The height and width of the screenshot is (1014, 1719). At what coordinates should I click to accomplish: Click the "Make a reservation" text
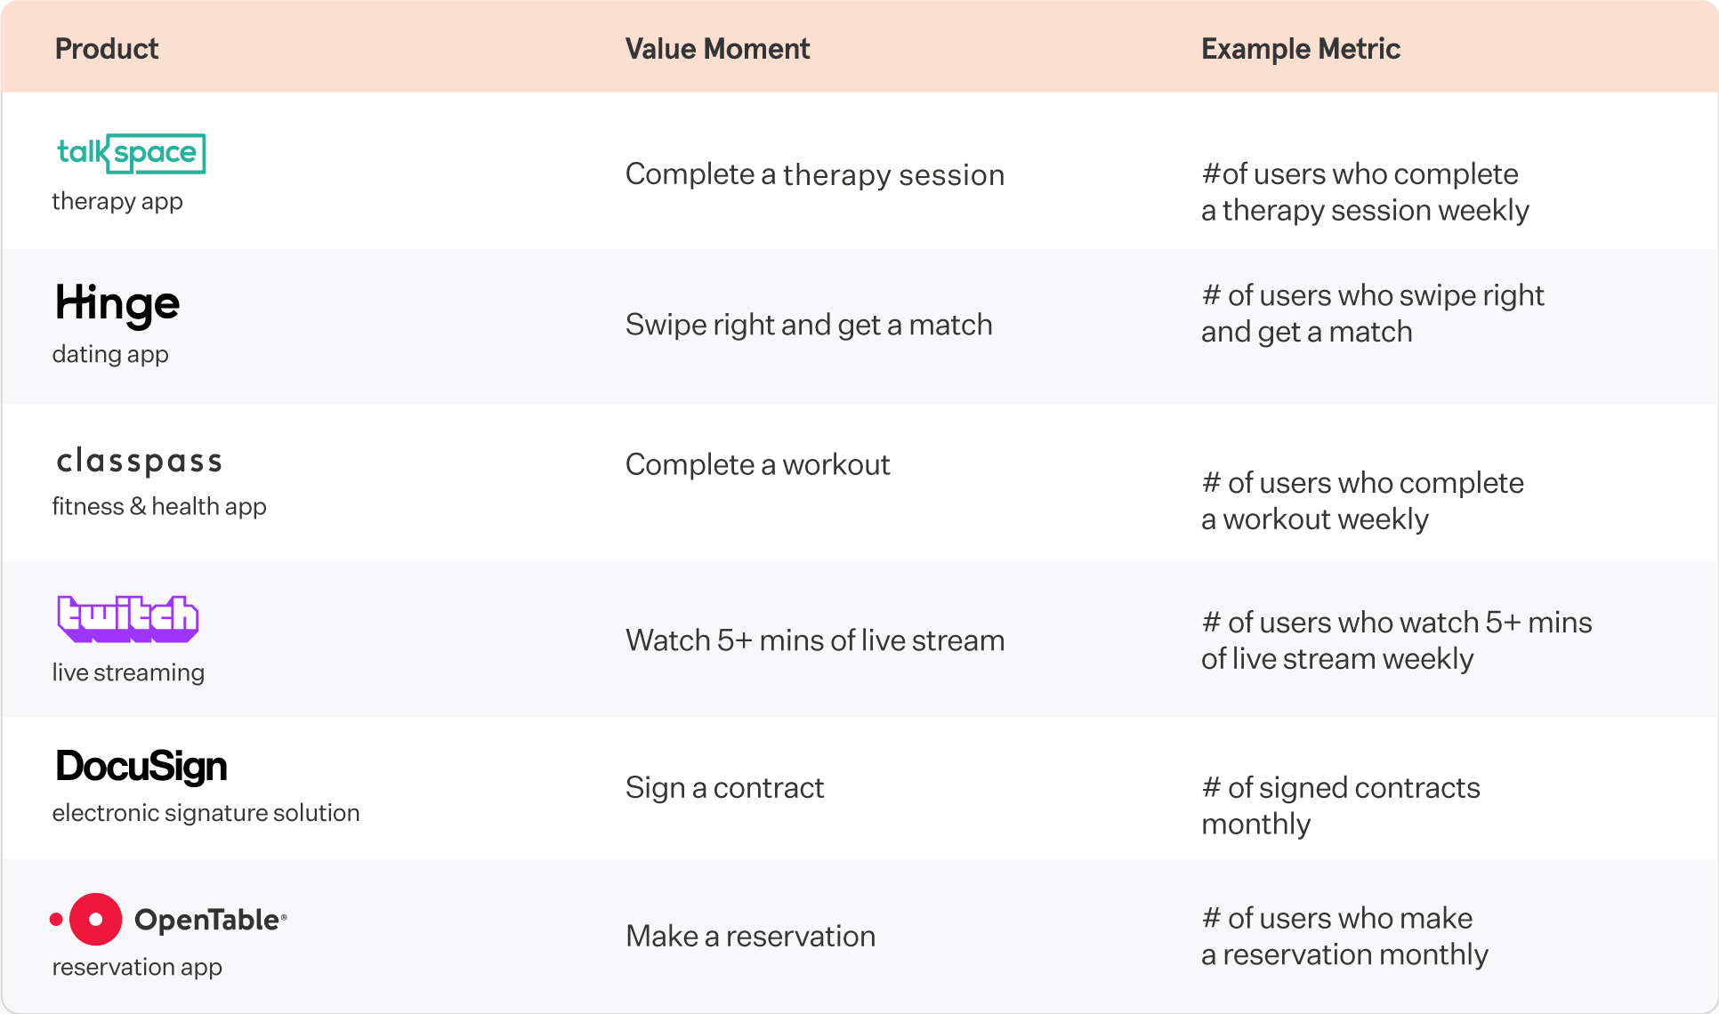(751, 936)
